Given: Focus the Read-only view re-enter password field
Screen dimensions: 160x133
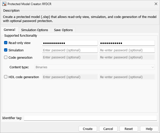Looking at the screenshot, I should (127, 43).
